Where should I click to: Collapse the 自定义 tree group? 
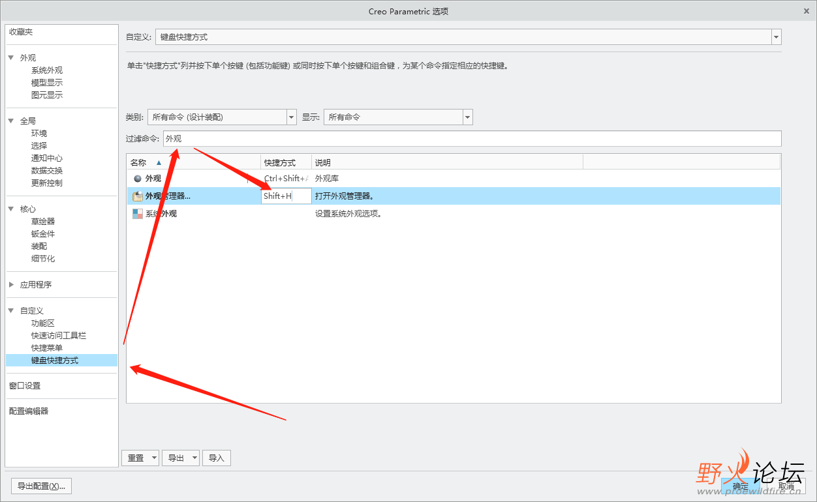pyautogui.click(x=11, y=310)
